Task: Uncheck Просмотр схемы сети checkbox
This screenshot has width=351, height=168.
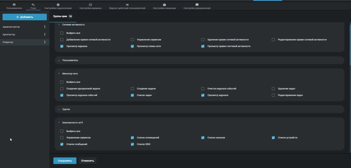Action: coord(132,46)
